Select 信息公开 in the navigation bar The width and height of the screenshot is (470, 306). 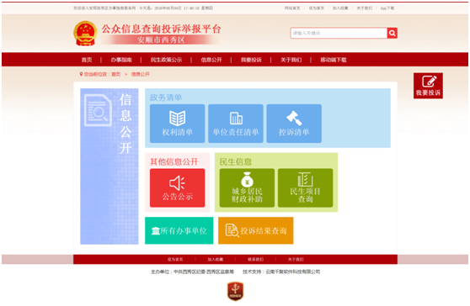pos(211,60)
